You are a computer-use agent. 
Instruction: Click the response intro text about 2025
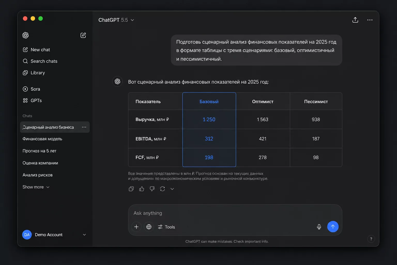tap(198, 82)
